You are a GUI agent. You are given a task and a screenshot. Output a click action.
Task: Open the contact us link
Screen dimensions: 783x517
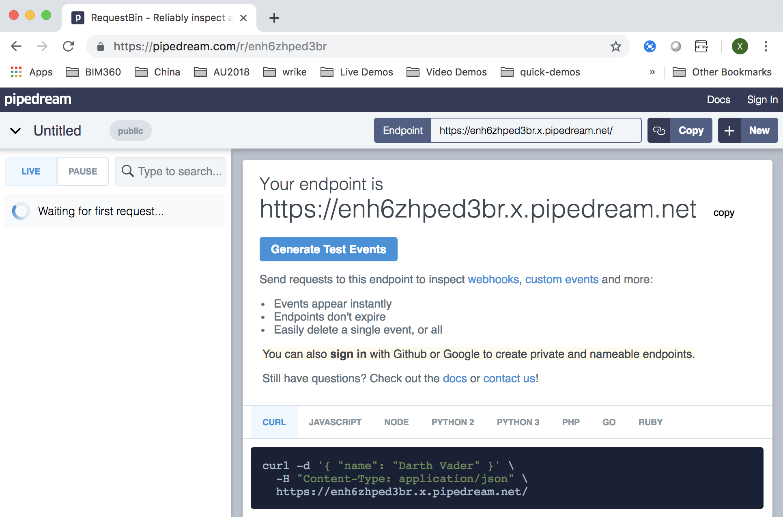pos(509,379)
